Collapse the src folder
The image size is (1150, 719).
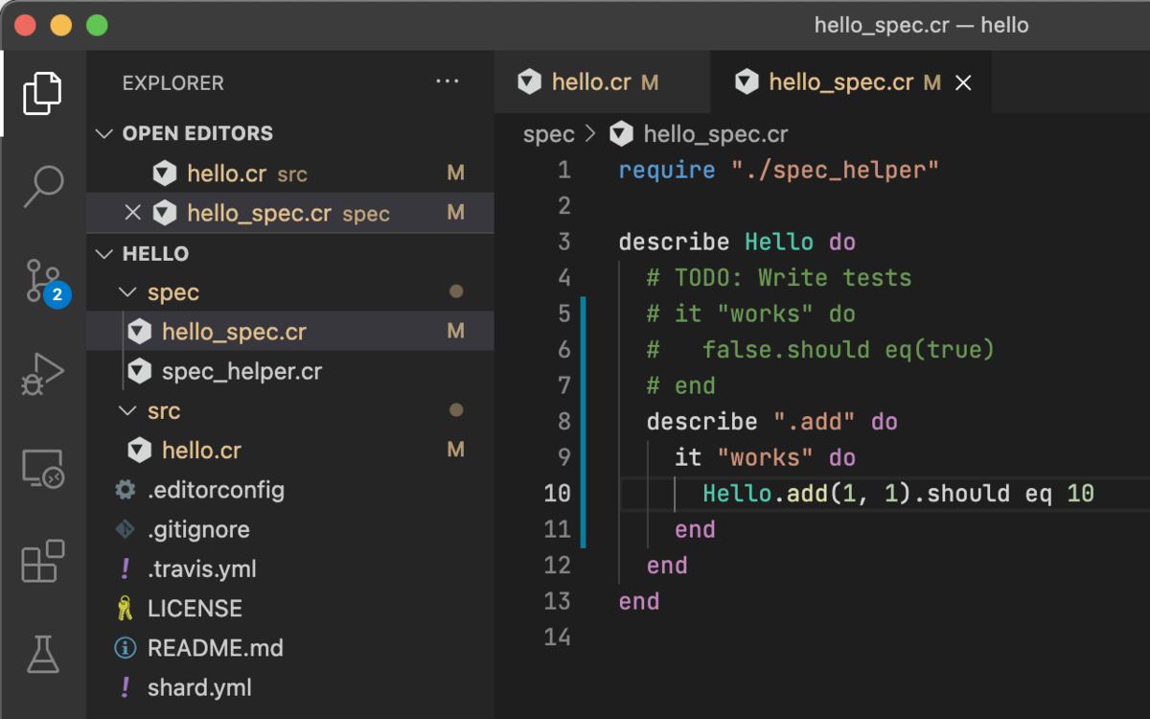tap(127, 411)
